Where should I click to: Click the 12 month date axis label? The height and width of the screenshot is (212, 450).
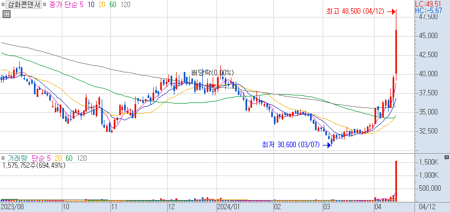pyautogui.click(x=172, y=207)
